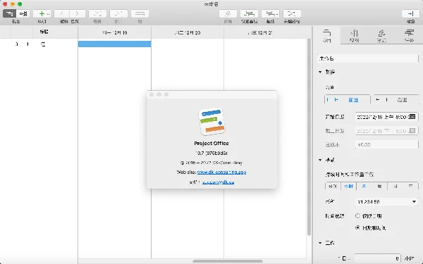Click the toolbar icon with green baseline line
Viewport: 423px width, 264px height.
tap(249, 13)
